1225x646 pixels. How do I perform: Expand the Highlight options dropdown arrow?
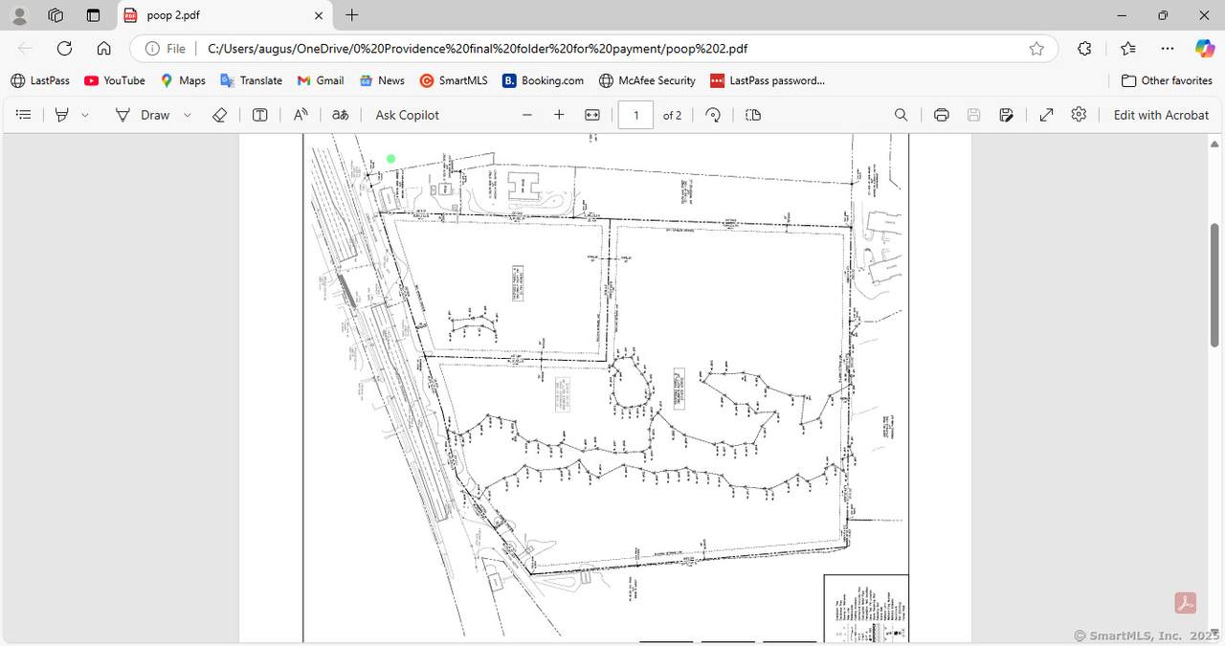tap(85, 115)
